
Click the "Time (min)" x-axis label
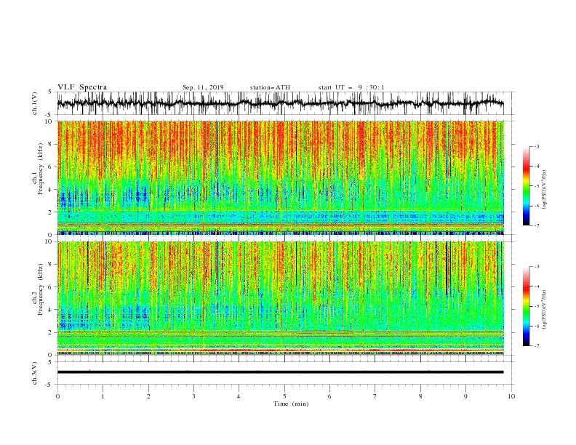click(291, 404)
